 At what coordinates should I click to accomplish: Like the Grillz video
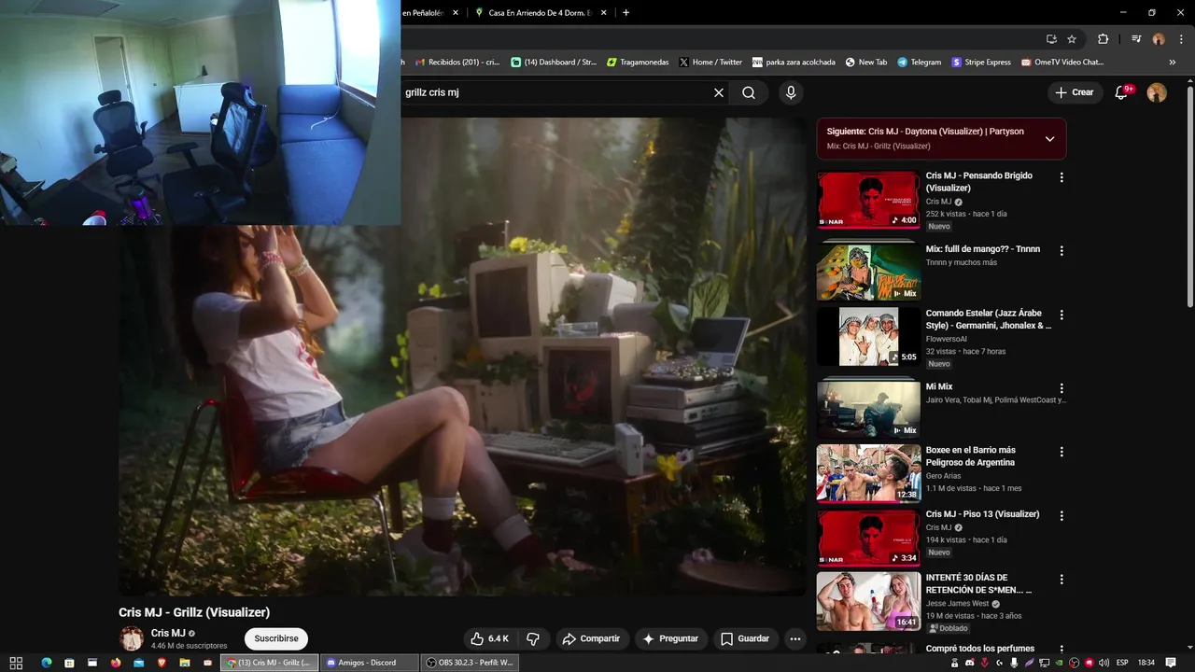489,638
